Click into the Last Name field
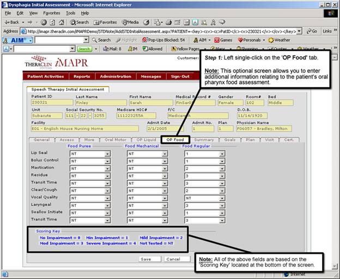 (x=101, y=103)
